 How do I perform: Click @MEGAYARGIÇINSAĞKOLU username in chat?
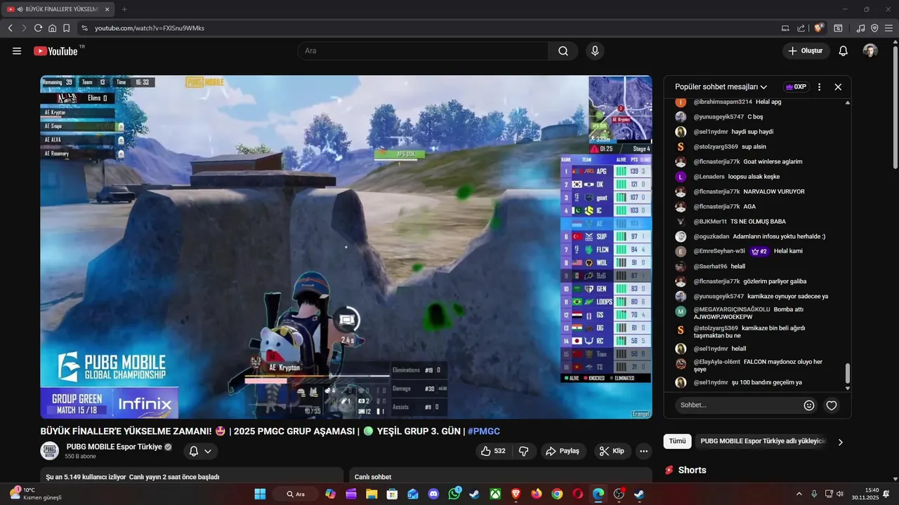pyautogui.click(x=732, y=309)
